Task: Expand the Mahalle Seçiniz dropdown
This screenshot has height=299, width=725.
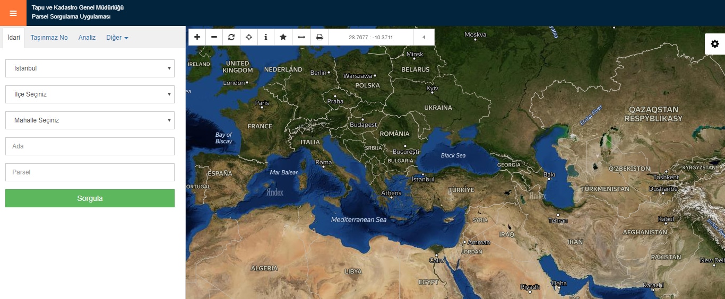Action: [90, 120]
